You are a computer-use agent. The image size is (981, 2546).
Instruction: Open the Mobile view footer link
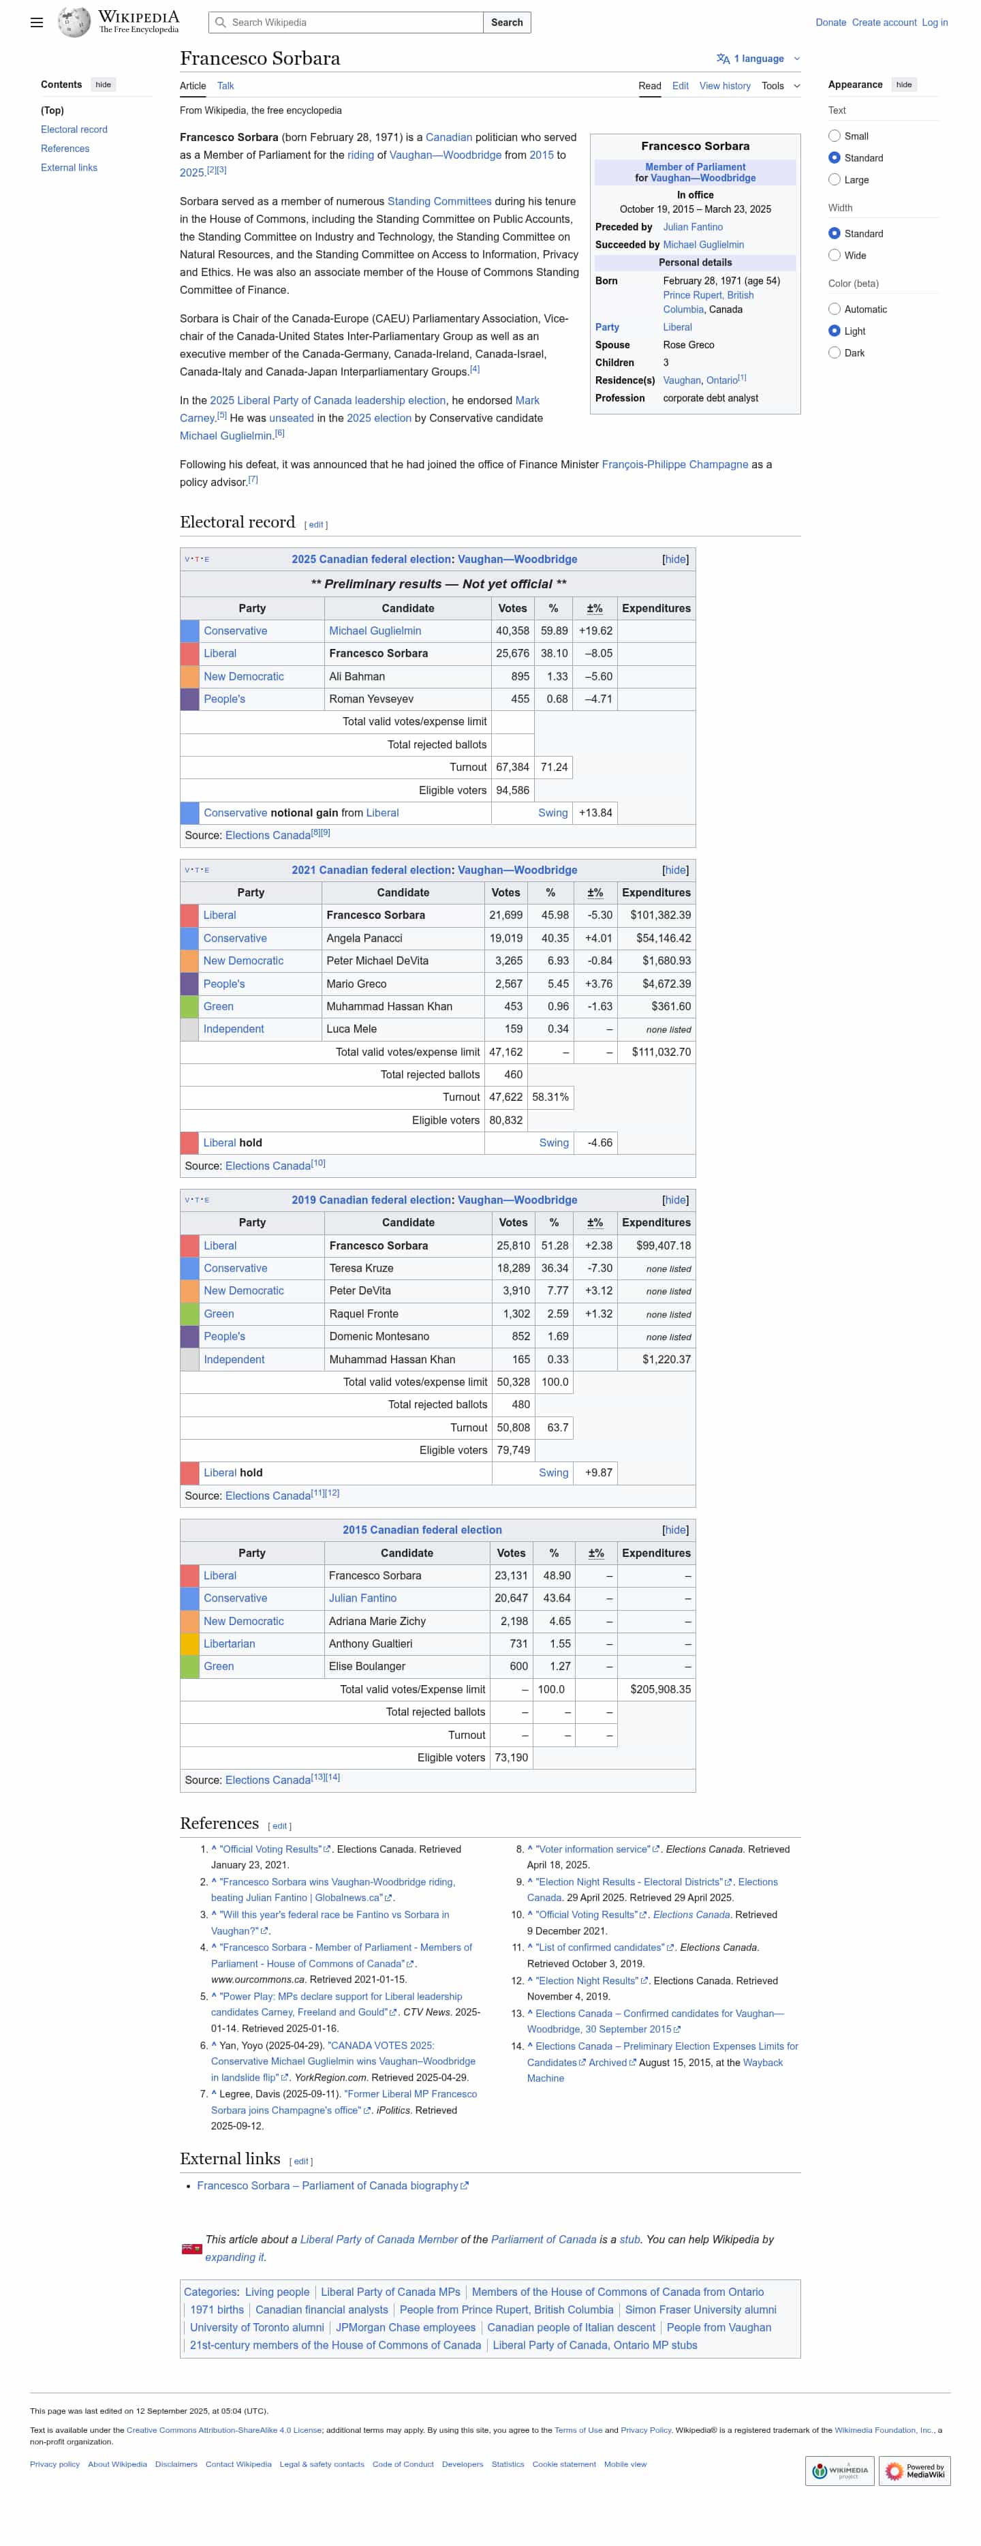coord(625,2464)
